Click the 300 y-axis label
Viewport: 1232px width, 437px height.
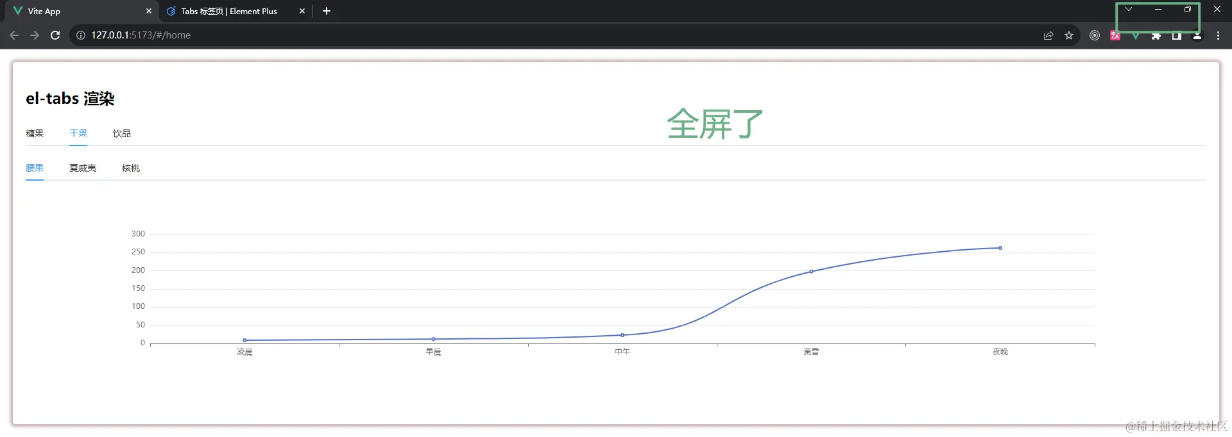[x=138, y=234]
